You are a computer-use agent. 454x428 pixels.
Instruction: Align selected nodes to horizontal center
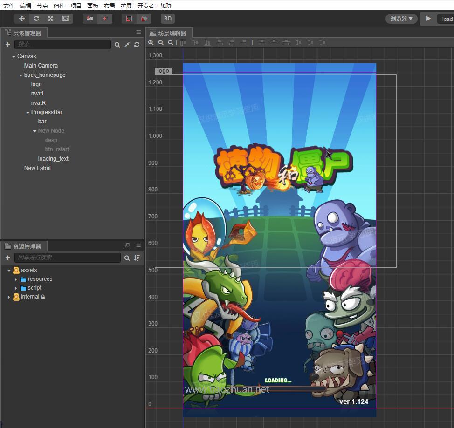[x=232, y=43]
